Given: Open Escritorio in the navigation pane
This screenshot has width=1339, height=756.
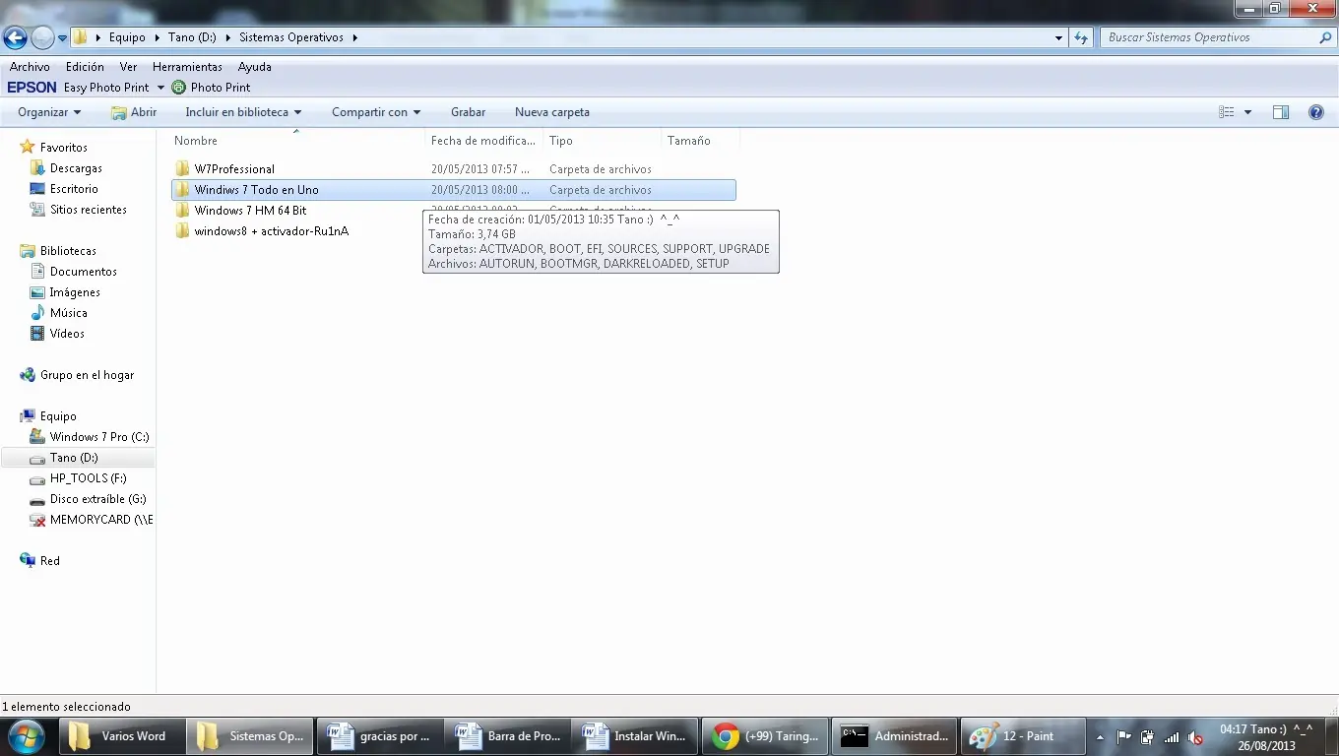Looking at the screenshot, I should (x=74, y=189).
